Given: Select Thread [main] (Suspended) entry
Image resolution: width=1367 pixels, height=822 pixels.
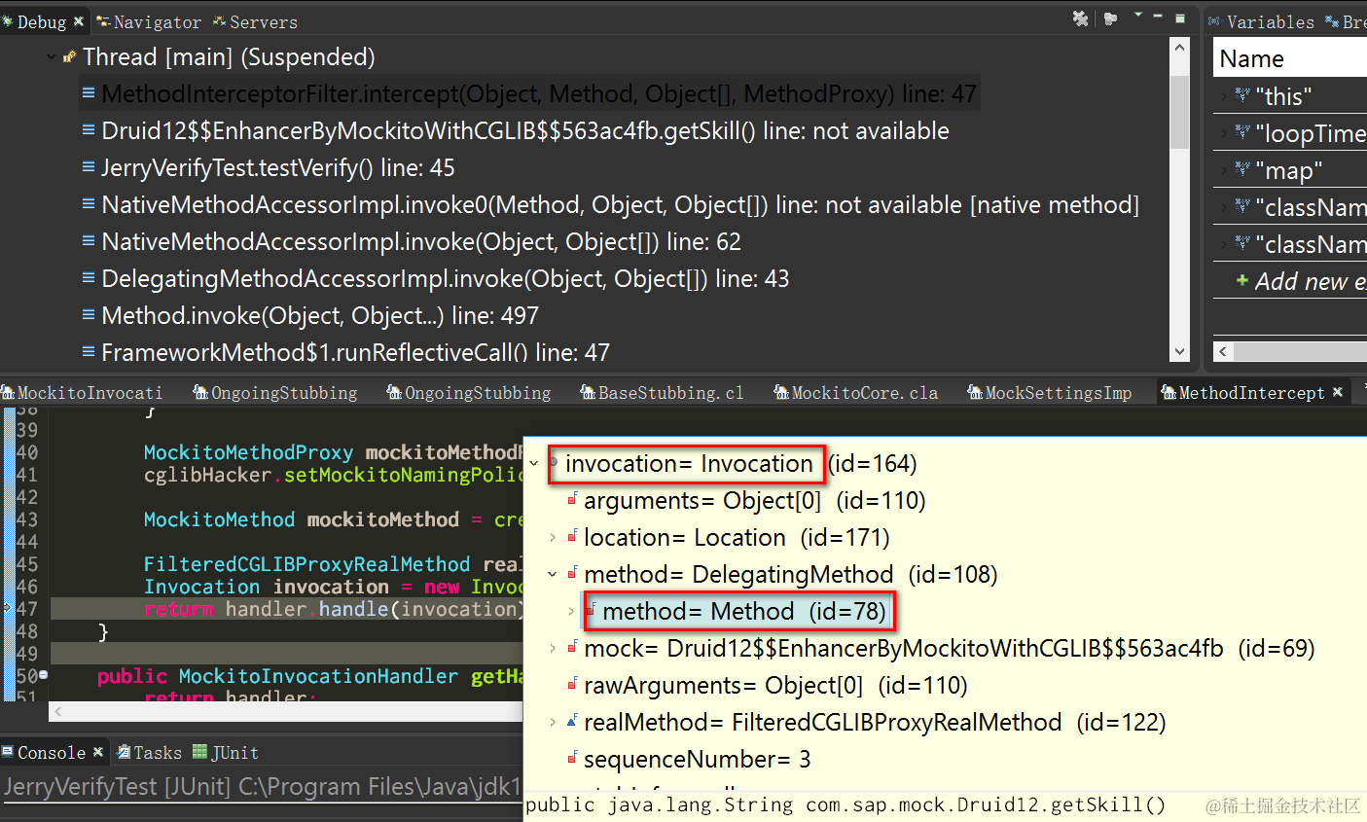Looking at the screenshot, I should pyautogui.click(x=229, y=57).
